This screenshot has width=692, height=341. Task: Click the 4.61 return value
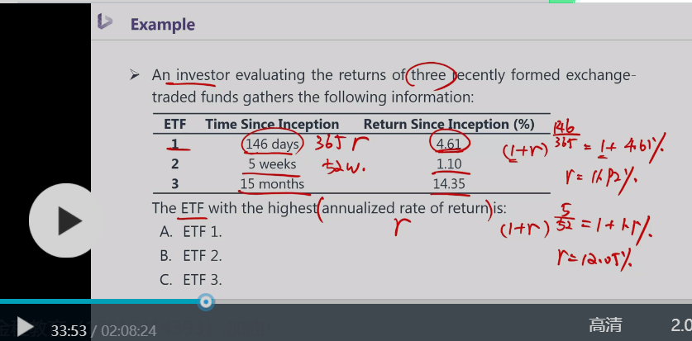click(451, 144)
